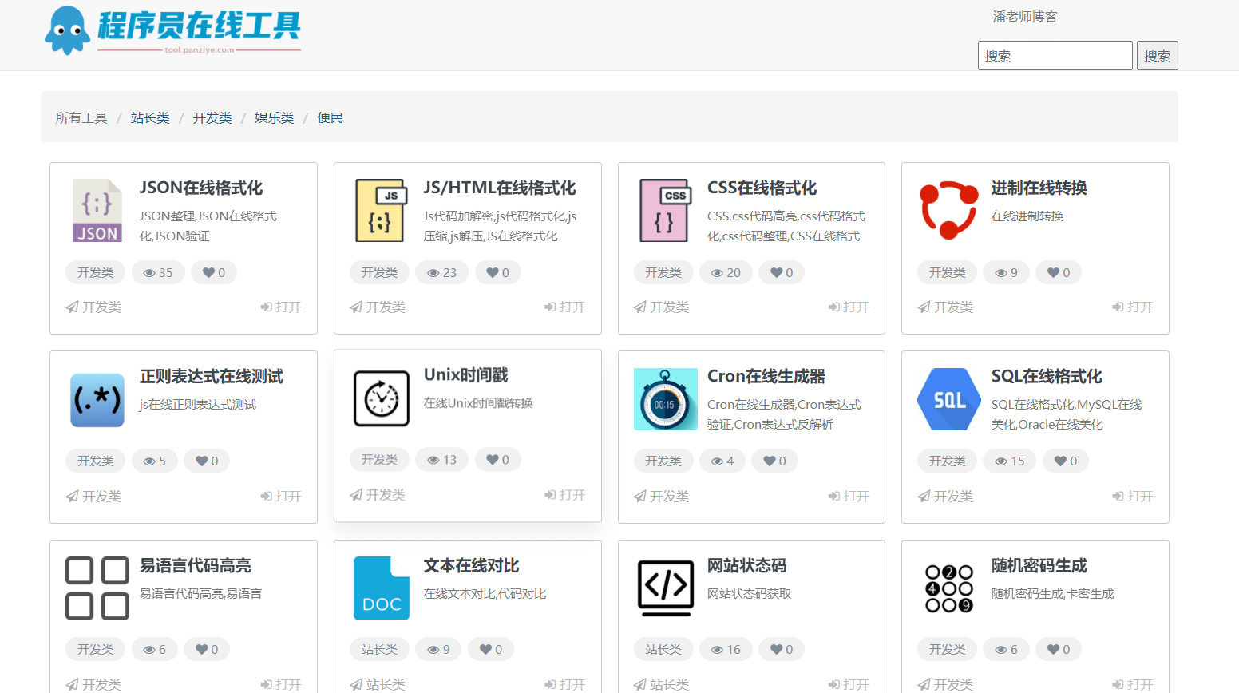Like the JS/HTML在线格式化 tool via heart badge
Viewport: 1239px width, 693px height.
pyautogui.click(x=498, y=272)
